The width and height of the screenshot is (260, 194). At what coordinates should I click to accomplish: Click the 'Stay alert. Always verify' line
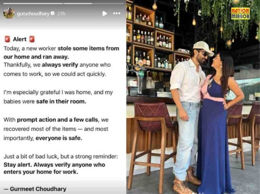37,165
